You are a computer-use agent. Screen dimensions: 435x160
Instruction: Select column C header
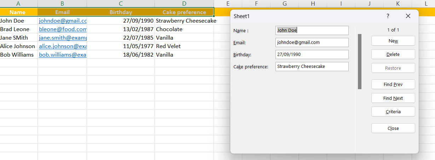[x=121, y=4]
